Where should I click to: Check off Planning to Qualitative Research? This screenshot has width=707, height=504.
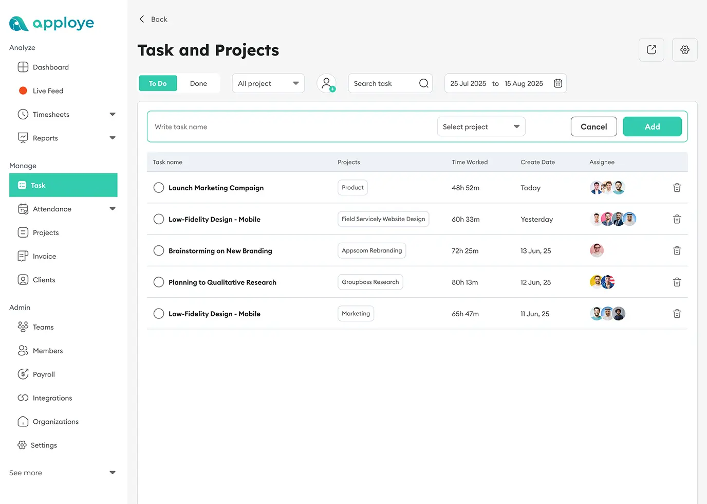[158, 282]
